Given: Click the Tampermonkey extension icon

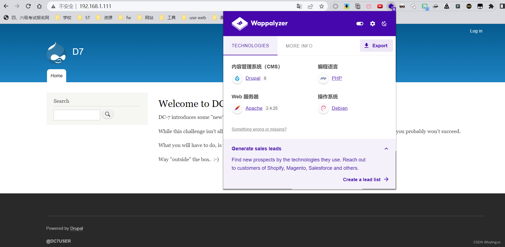Looking at the screenshot, I should click(480, 6).
